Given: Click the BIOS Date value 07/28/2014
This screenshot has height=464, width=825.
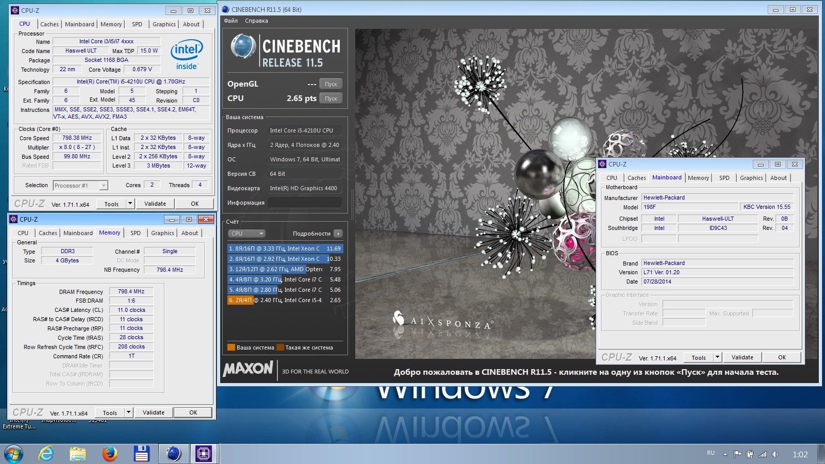Looking at the screenshot, I should point(717,281).
